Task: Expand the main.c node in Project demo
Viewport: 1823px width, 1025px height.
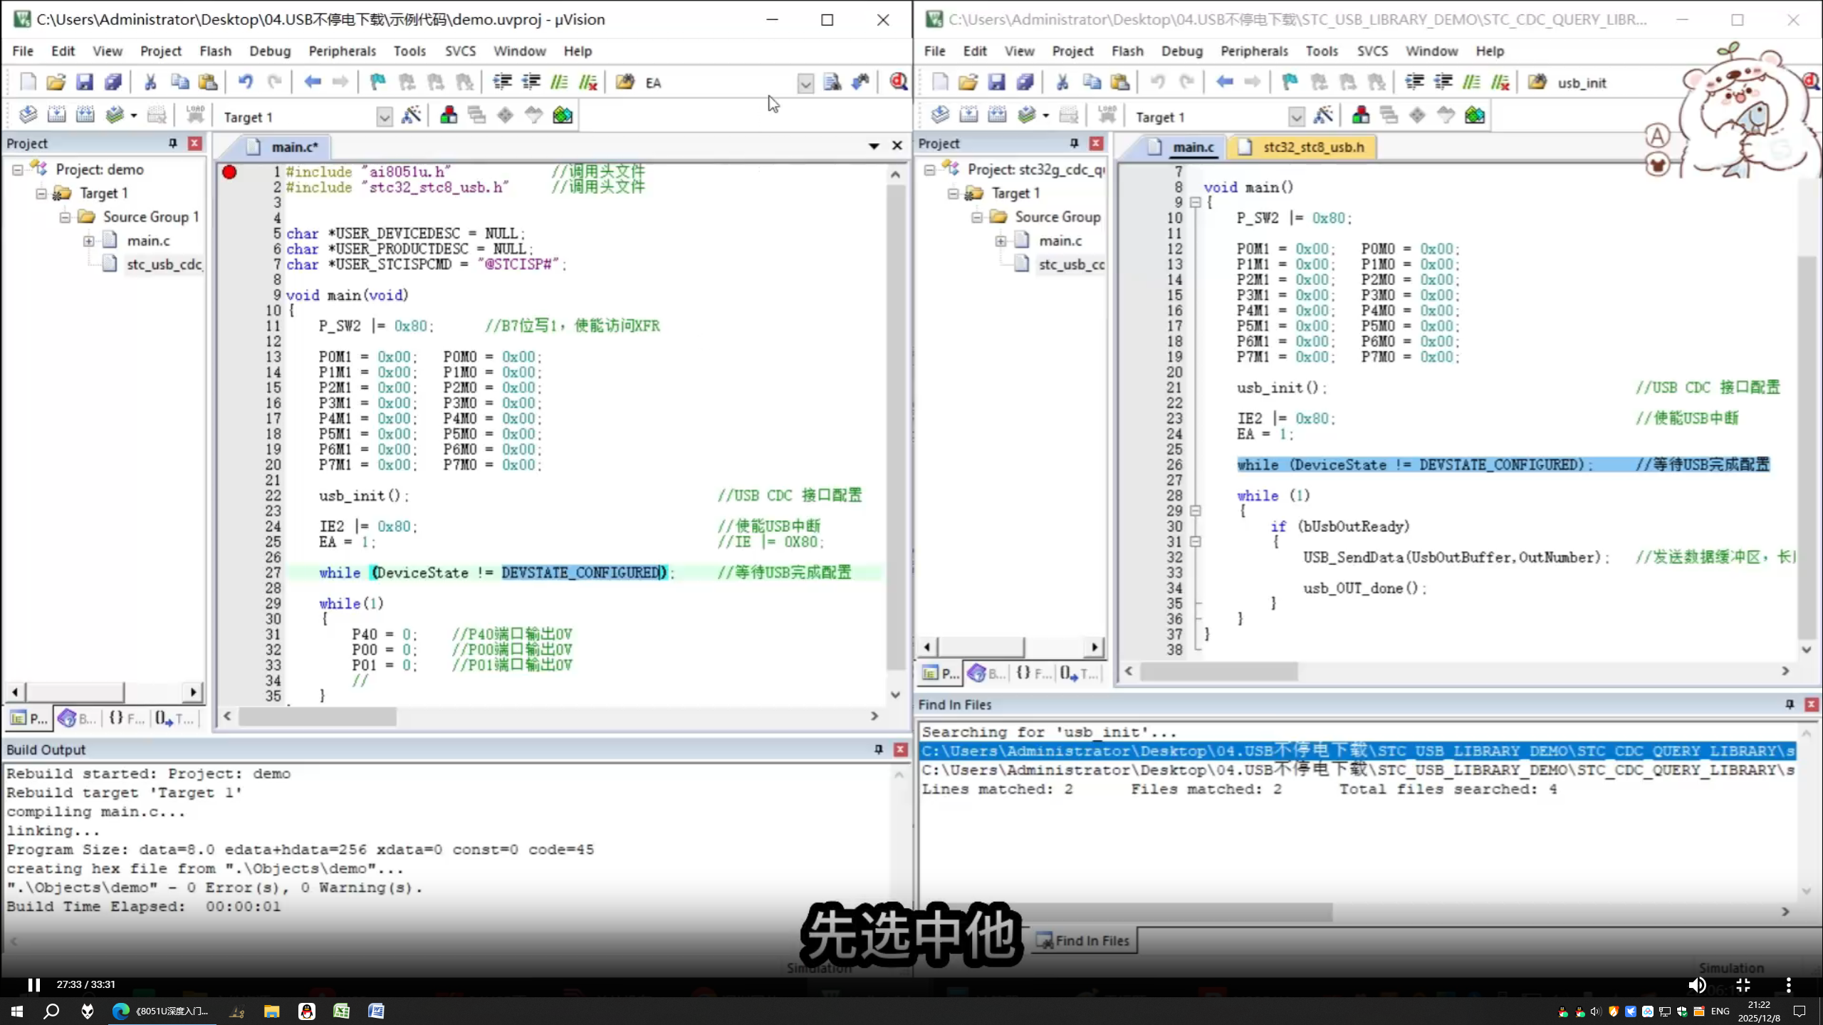Action: tap(88, 241)
